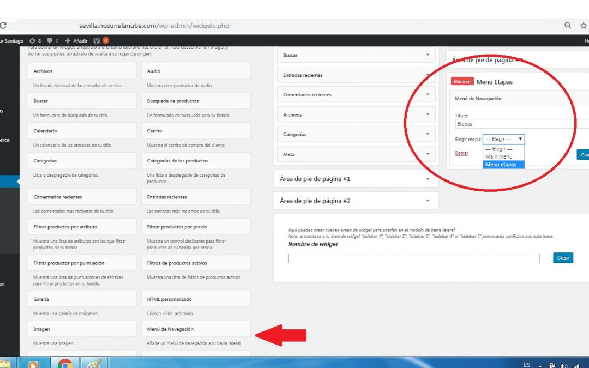Open the Yoast SEO icon with 4 notifications

97,41
